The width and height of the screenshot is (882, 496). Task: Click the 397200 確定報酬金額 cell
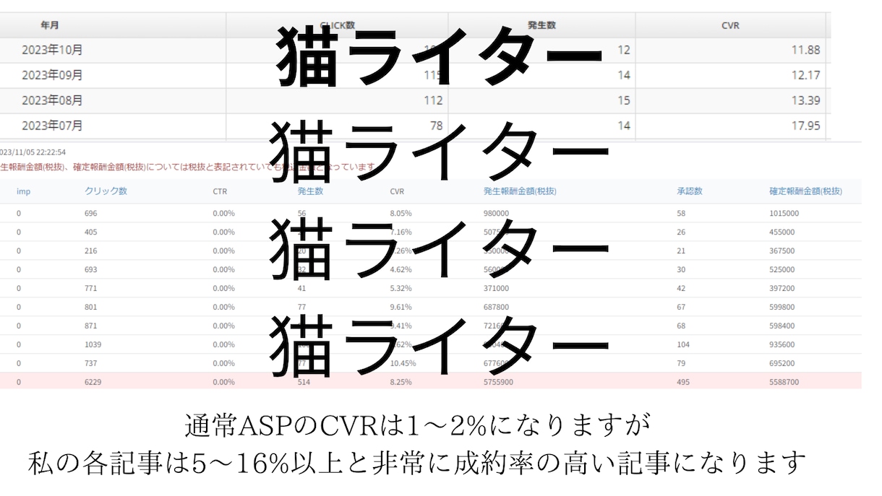click(782, 289)
